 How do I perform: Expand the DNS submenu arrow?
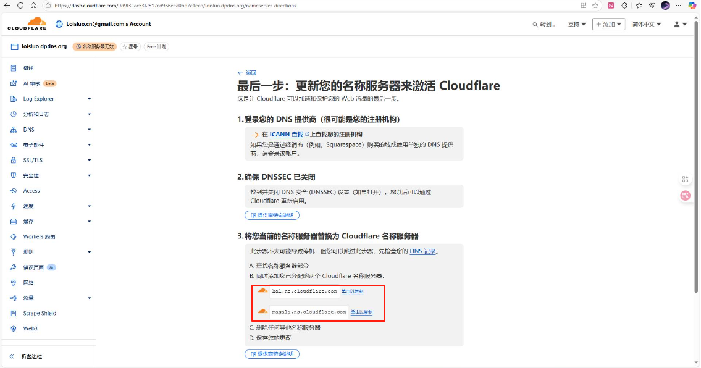[x=89, y=129]
